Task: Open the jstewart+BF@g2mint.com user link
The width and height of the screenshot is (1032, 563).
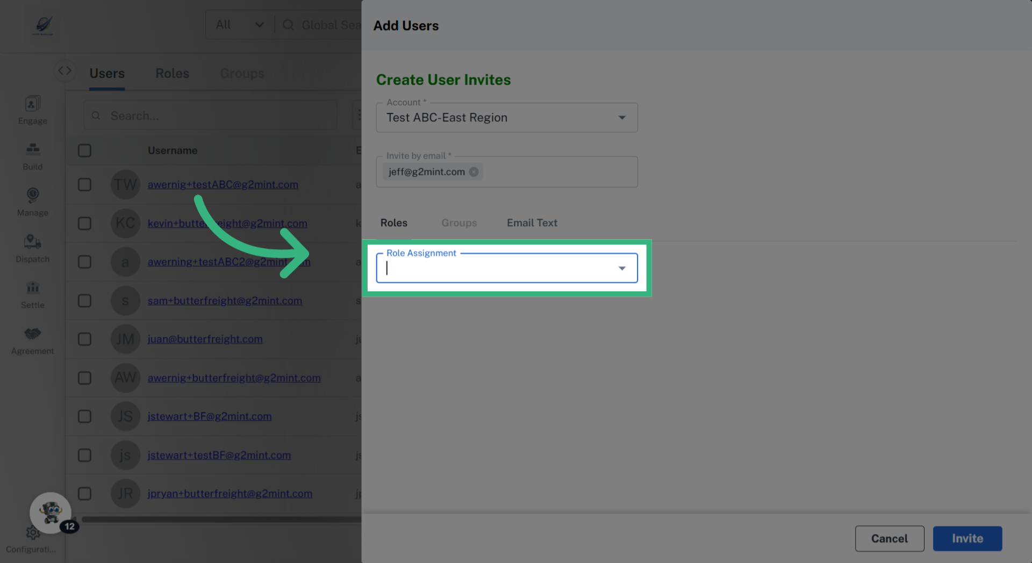Action: coord(210,416)
